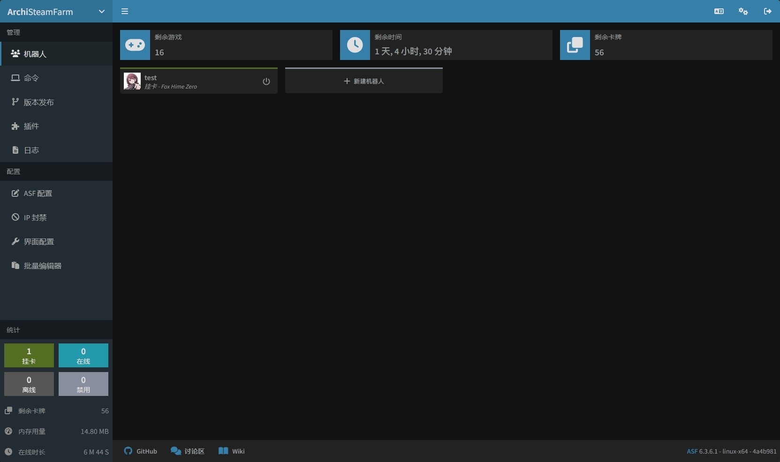This screenshot has height=462, width=780.
Task: Click the 挂卡 - Fox Hime Zero status
Action: (171, 87)
